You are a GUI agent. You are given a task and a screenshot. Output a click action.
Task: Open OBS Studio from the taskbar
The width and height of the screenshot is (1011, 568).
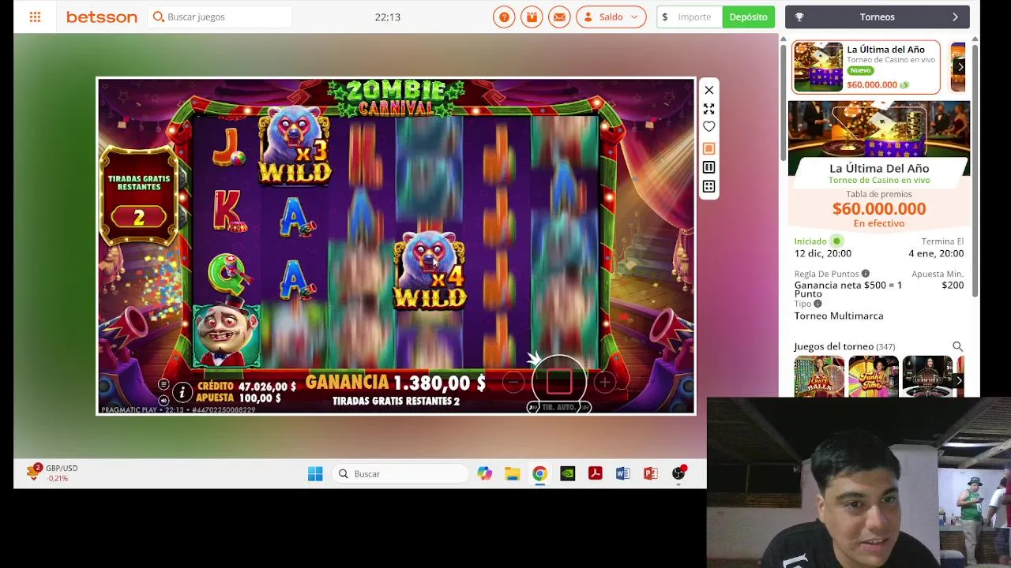678,473
